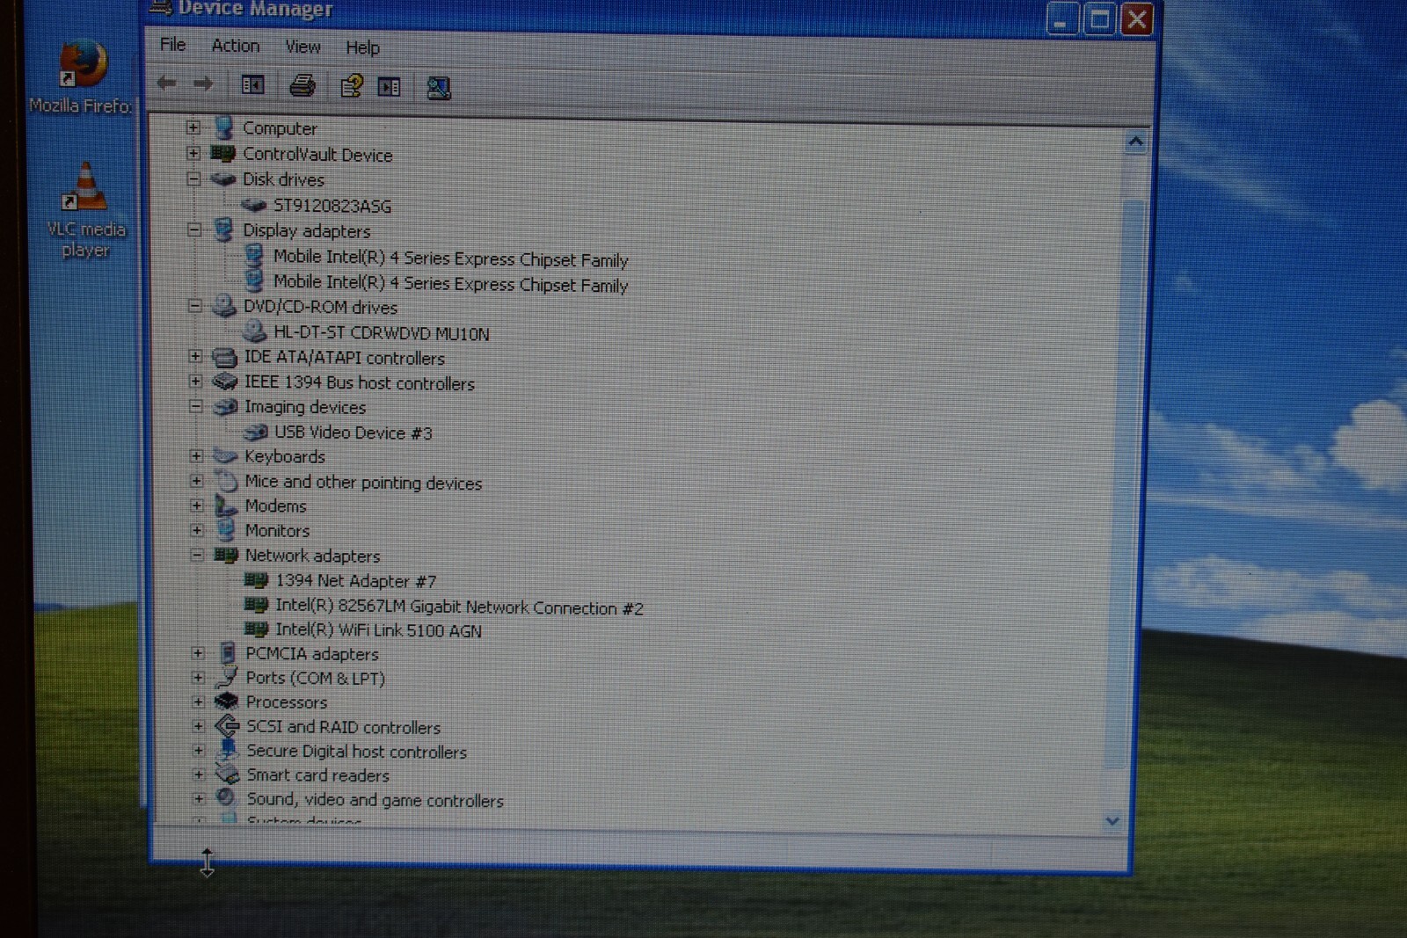This screenshot has height=938, width=1407.
Task: Click the DVD/CD-ROM drives disc icon
Action: tap(224, 306)
